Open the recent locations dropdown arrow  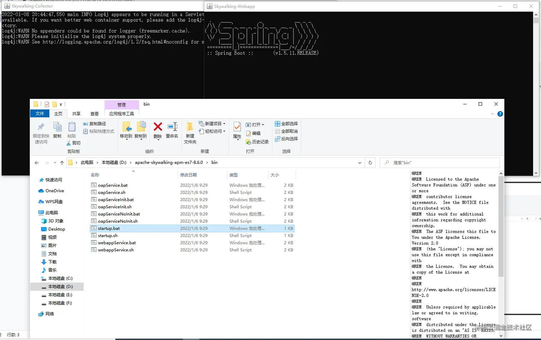(55, 162)
